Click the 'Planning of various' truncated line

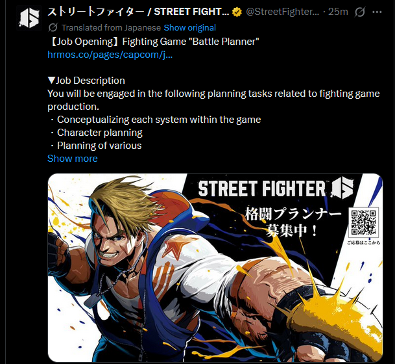tap(96, 146)
